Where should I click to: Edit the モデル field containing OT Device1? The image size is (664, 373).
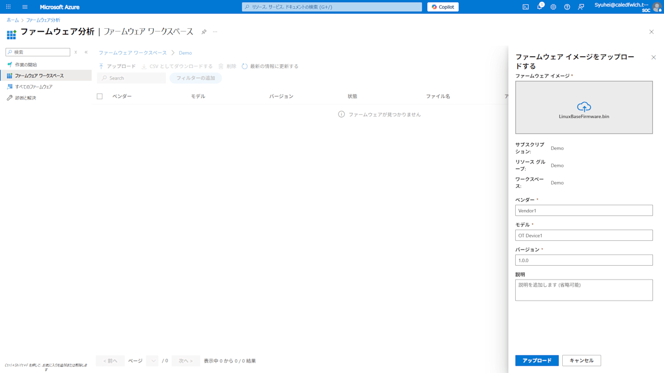tap(584, 235)
